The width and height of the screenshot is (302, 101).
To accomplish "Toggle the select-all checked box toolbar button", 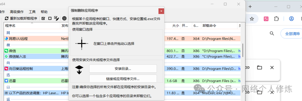I will point(43,18).
